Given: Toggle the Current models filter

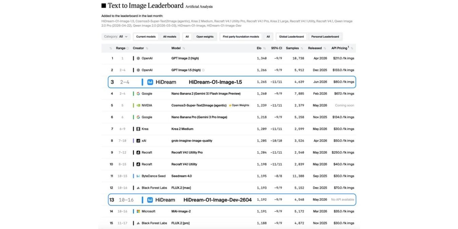Looking at the screenshot, I should click(146, 37).
